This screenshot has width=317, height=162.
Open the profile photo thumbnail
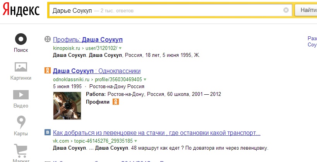pyautogui.click(x=67, y=106)
